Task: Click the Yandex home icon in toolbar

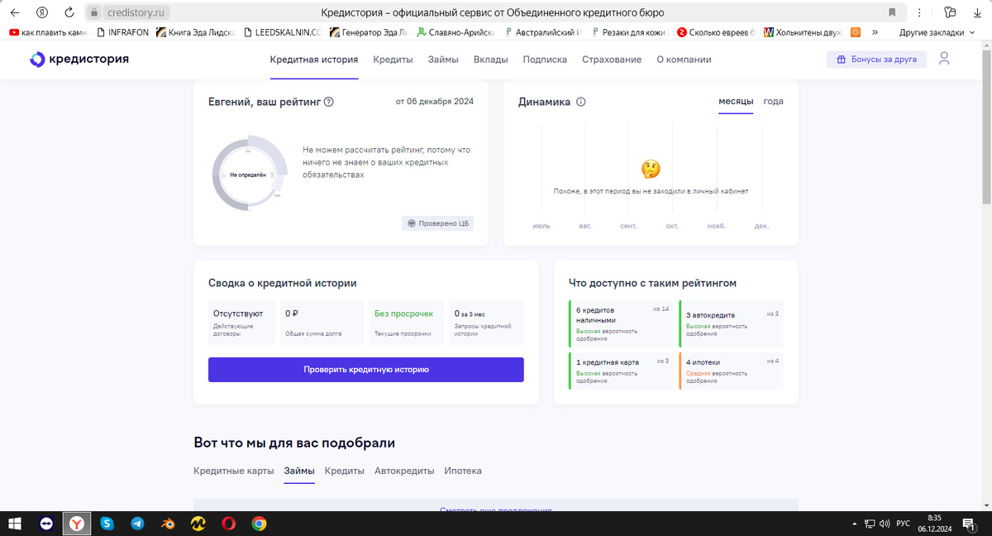Action: click(43, 12)
